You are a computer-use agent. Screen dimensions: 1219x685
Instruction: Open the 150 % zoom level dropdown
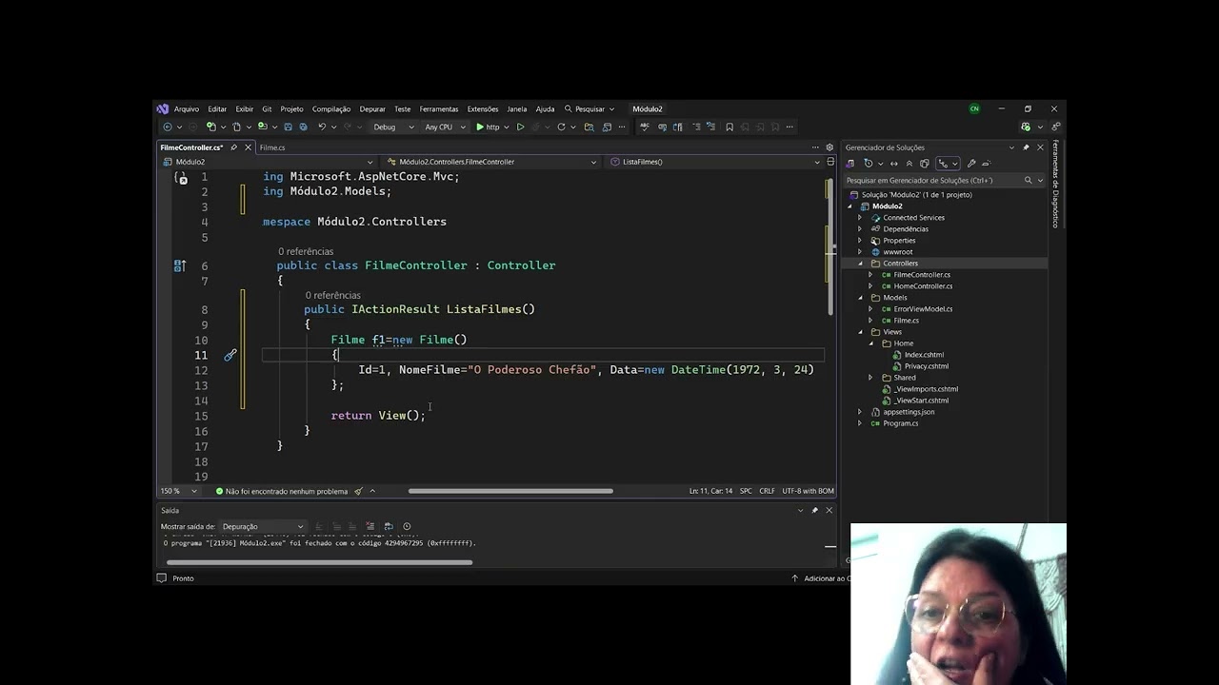(x=179, y=491)
